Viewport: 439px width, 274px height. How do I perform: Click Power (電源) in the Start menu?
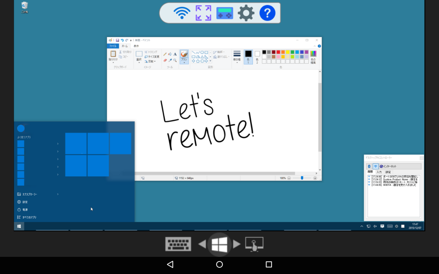[x=23, y=210]
